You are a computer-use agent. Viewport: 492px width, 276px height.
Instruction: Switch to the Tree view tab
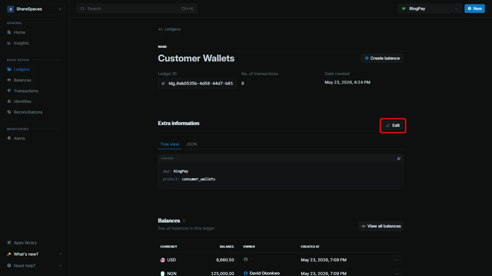click(x=170, y=144)
